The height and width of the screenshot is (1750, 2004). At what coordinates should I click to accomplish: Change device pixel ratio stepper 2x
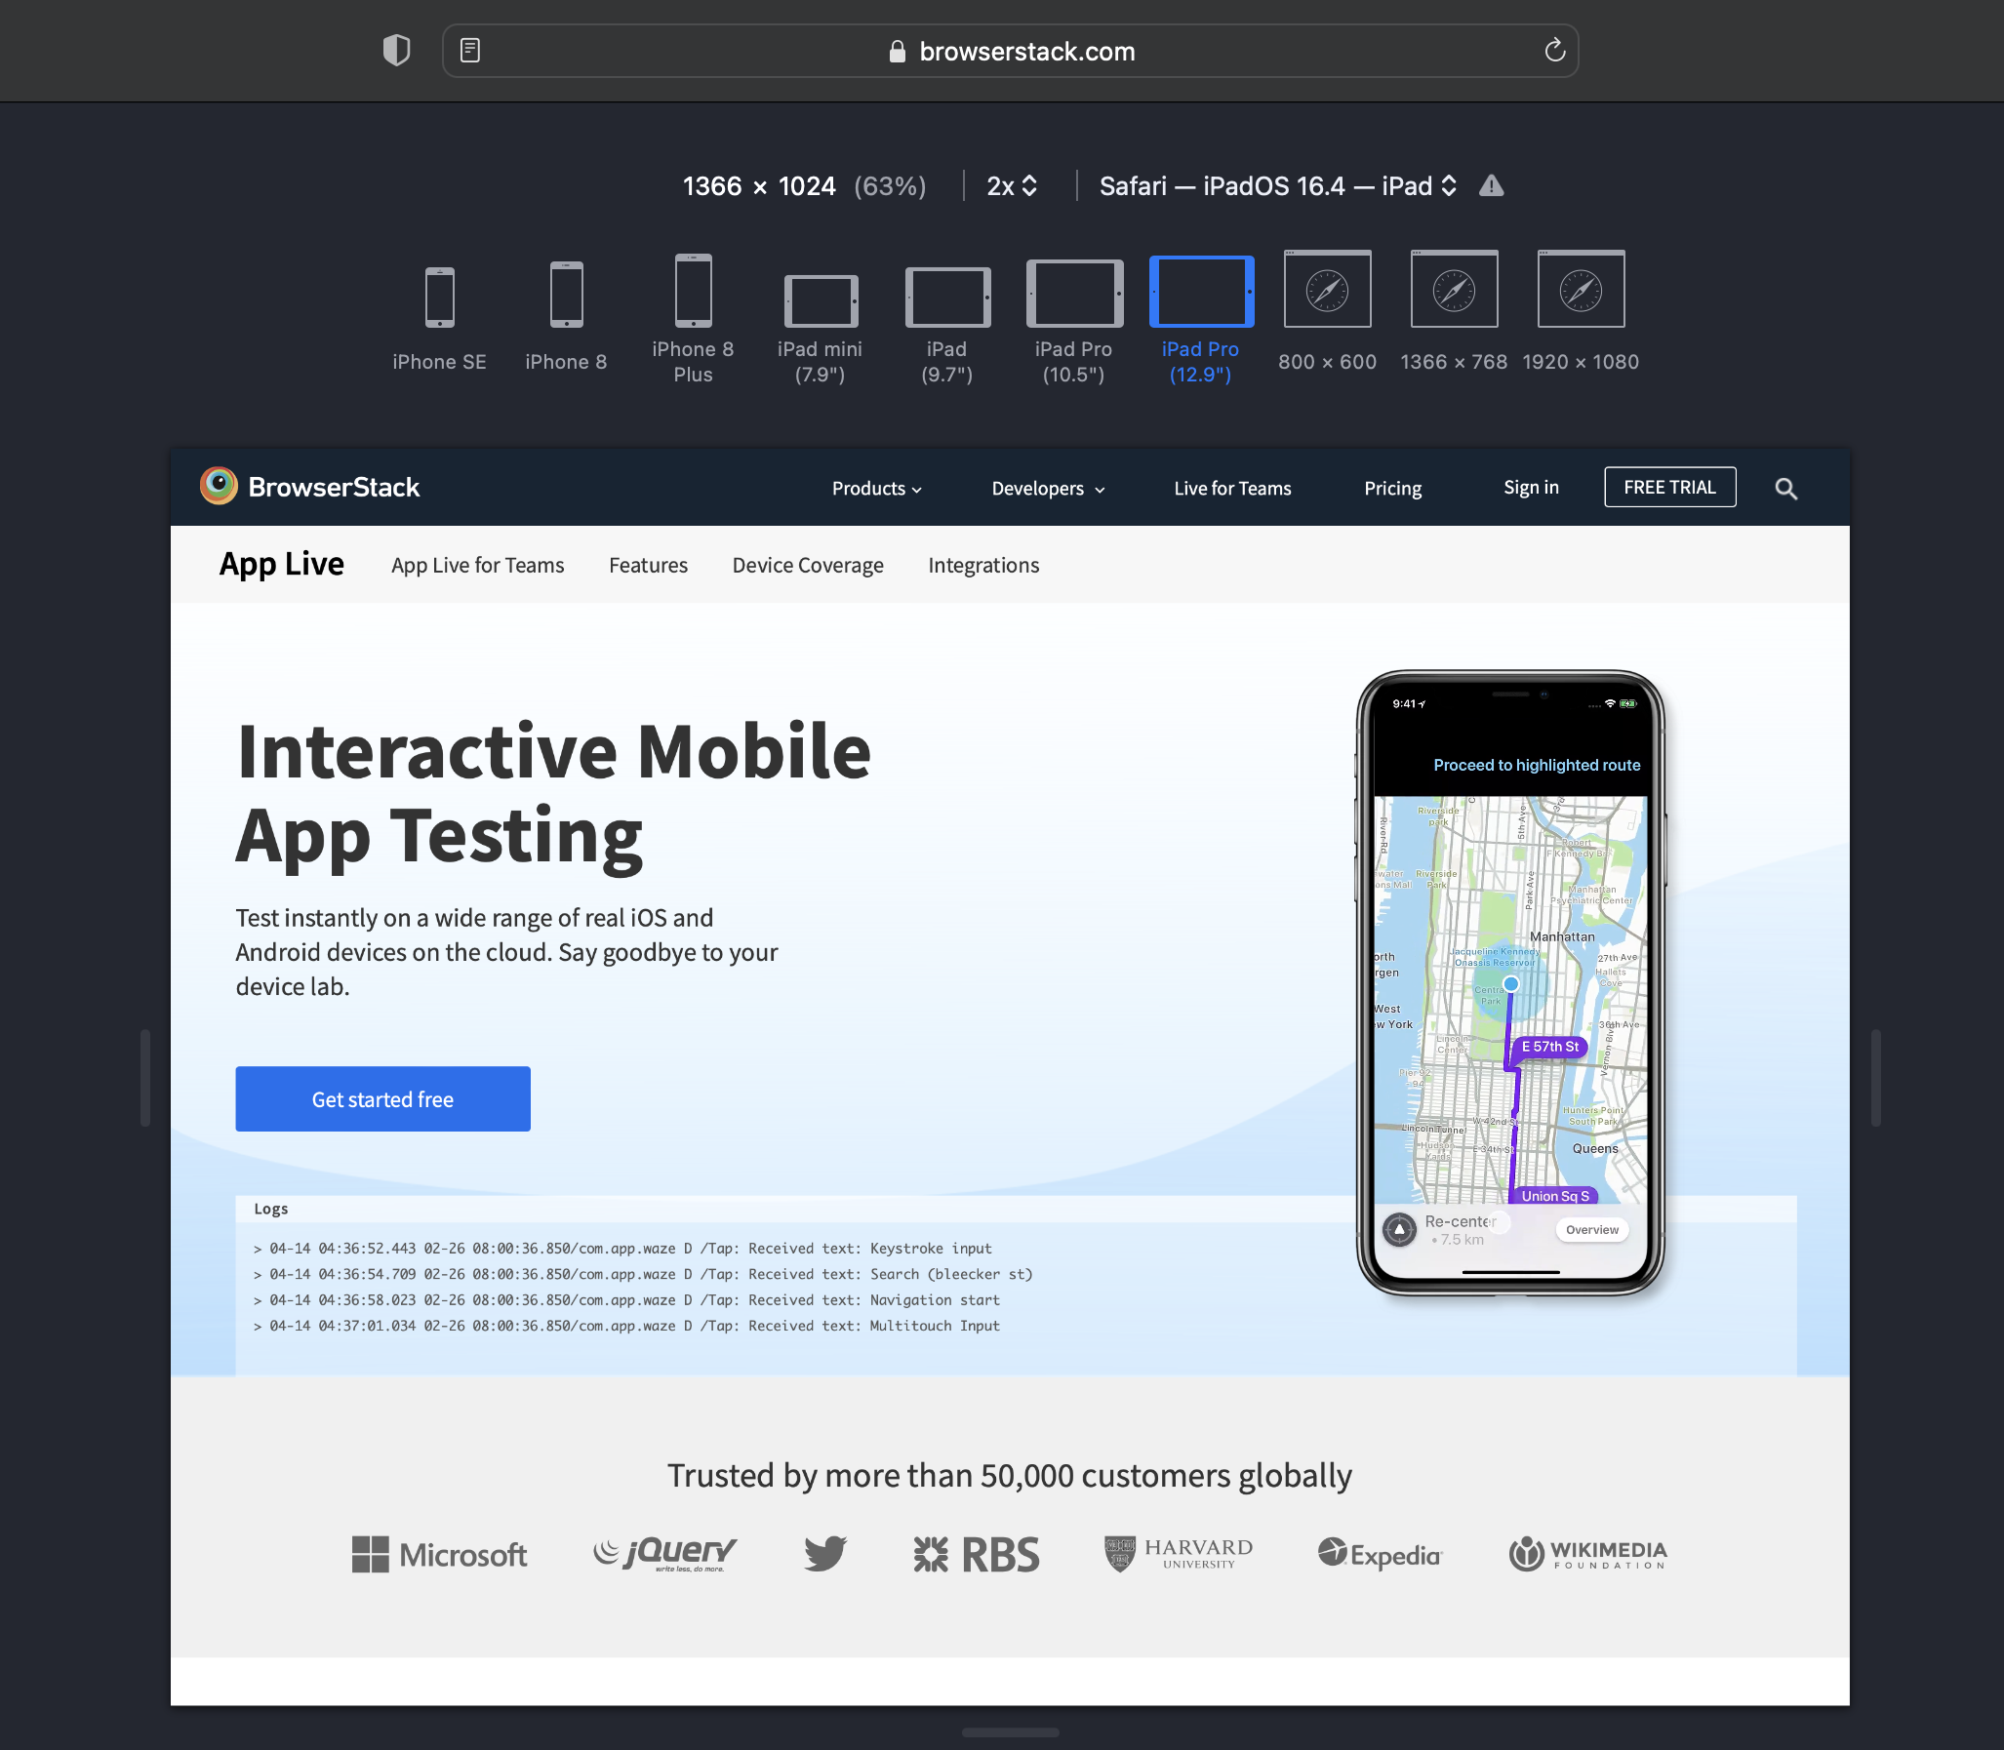pyautogui.click(x=1014, y=185)
